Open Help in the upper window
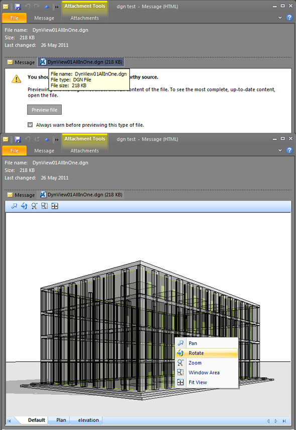Image resolution: width=296 pixels, height=430 pixels. pos(289,18)
